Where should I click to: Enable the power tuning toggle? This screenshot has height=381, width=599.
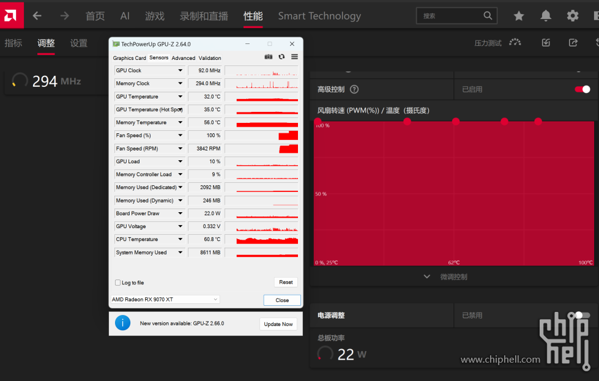click(582, 316)
